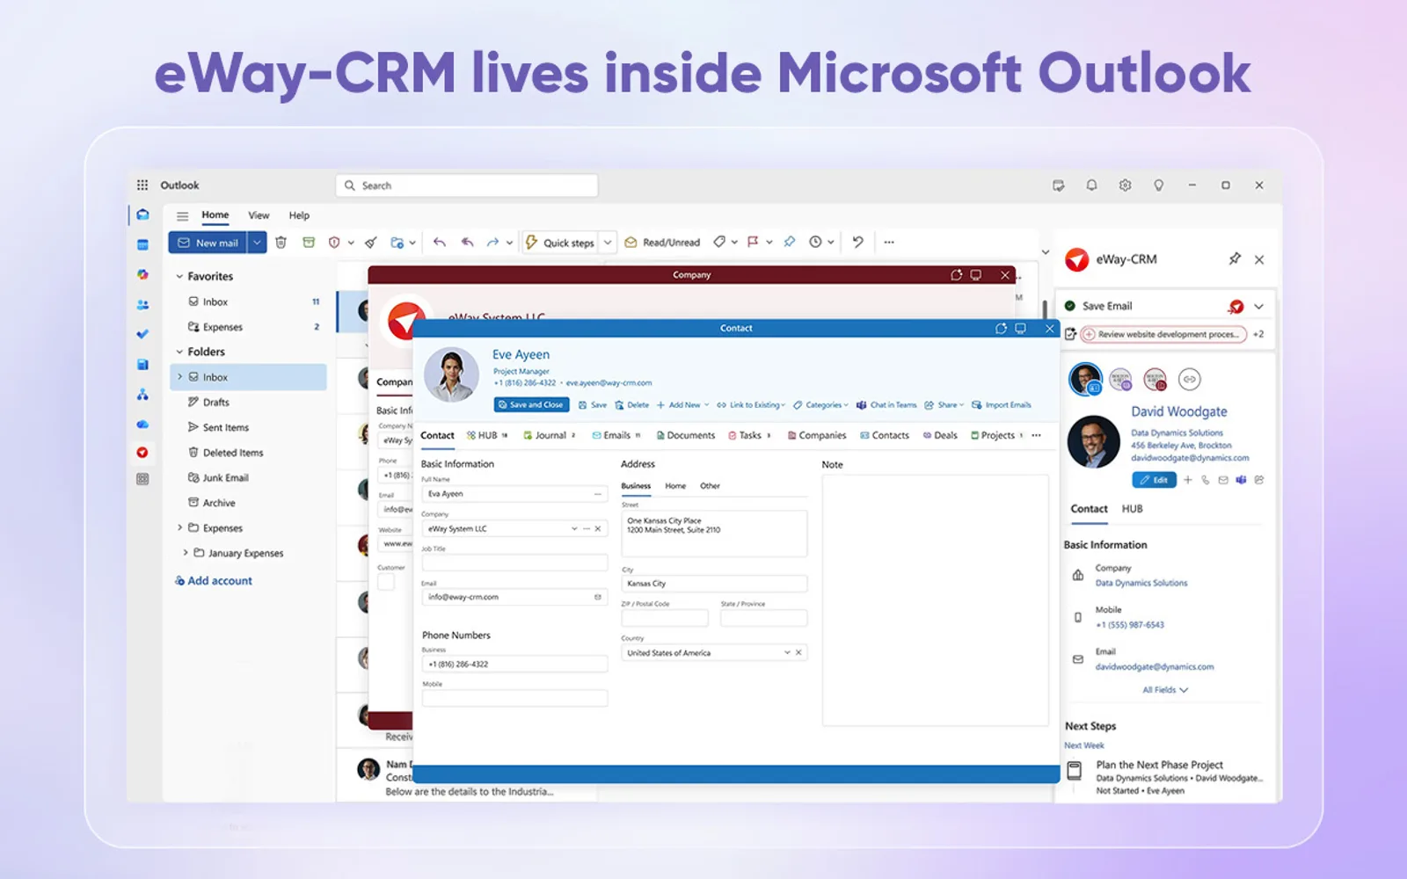Switch to HUB tab in eWay-CRM panel

[1132, 509]
